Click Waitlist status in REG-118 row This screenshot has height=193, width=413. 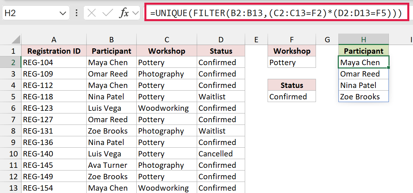coord(221,97)
